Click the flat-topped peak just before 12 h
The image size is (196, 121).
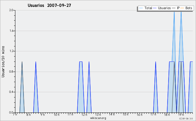[x=81, y=87]
